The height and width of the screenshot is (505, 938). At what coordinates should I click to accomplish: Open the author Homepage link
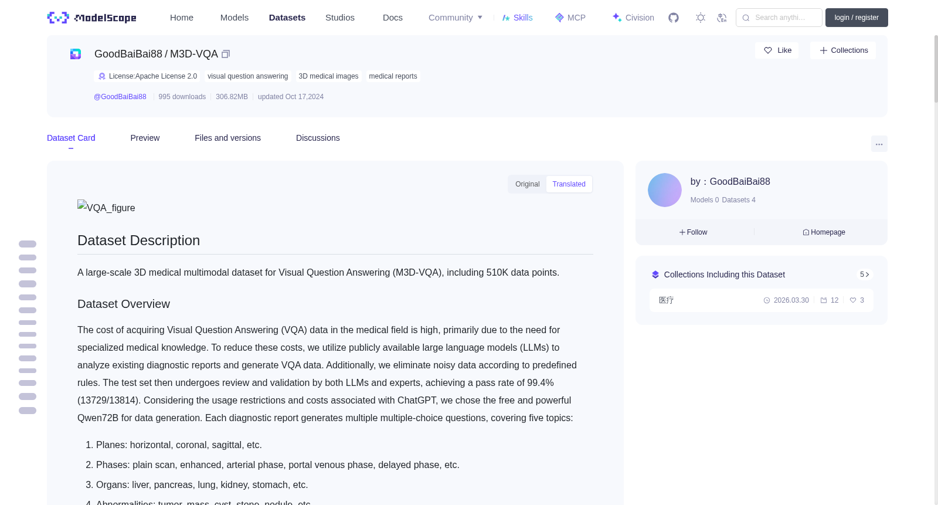pos(824,232)
